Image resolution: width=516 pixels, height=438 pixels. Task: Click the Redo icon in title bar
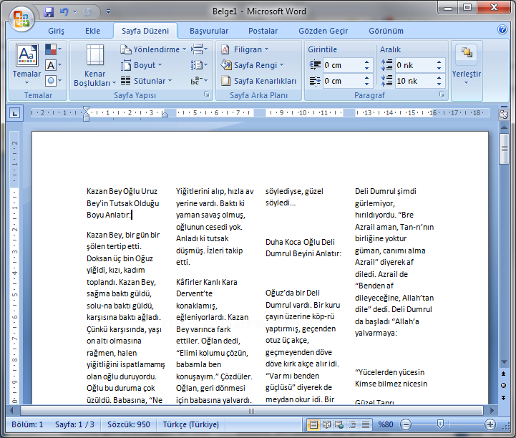tap(87, 12)
